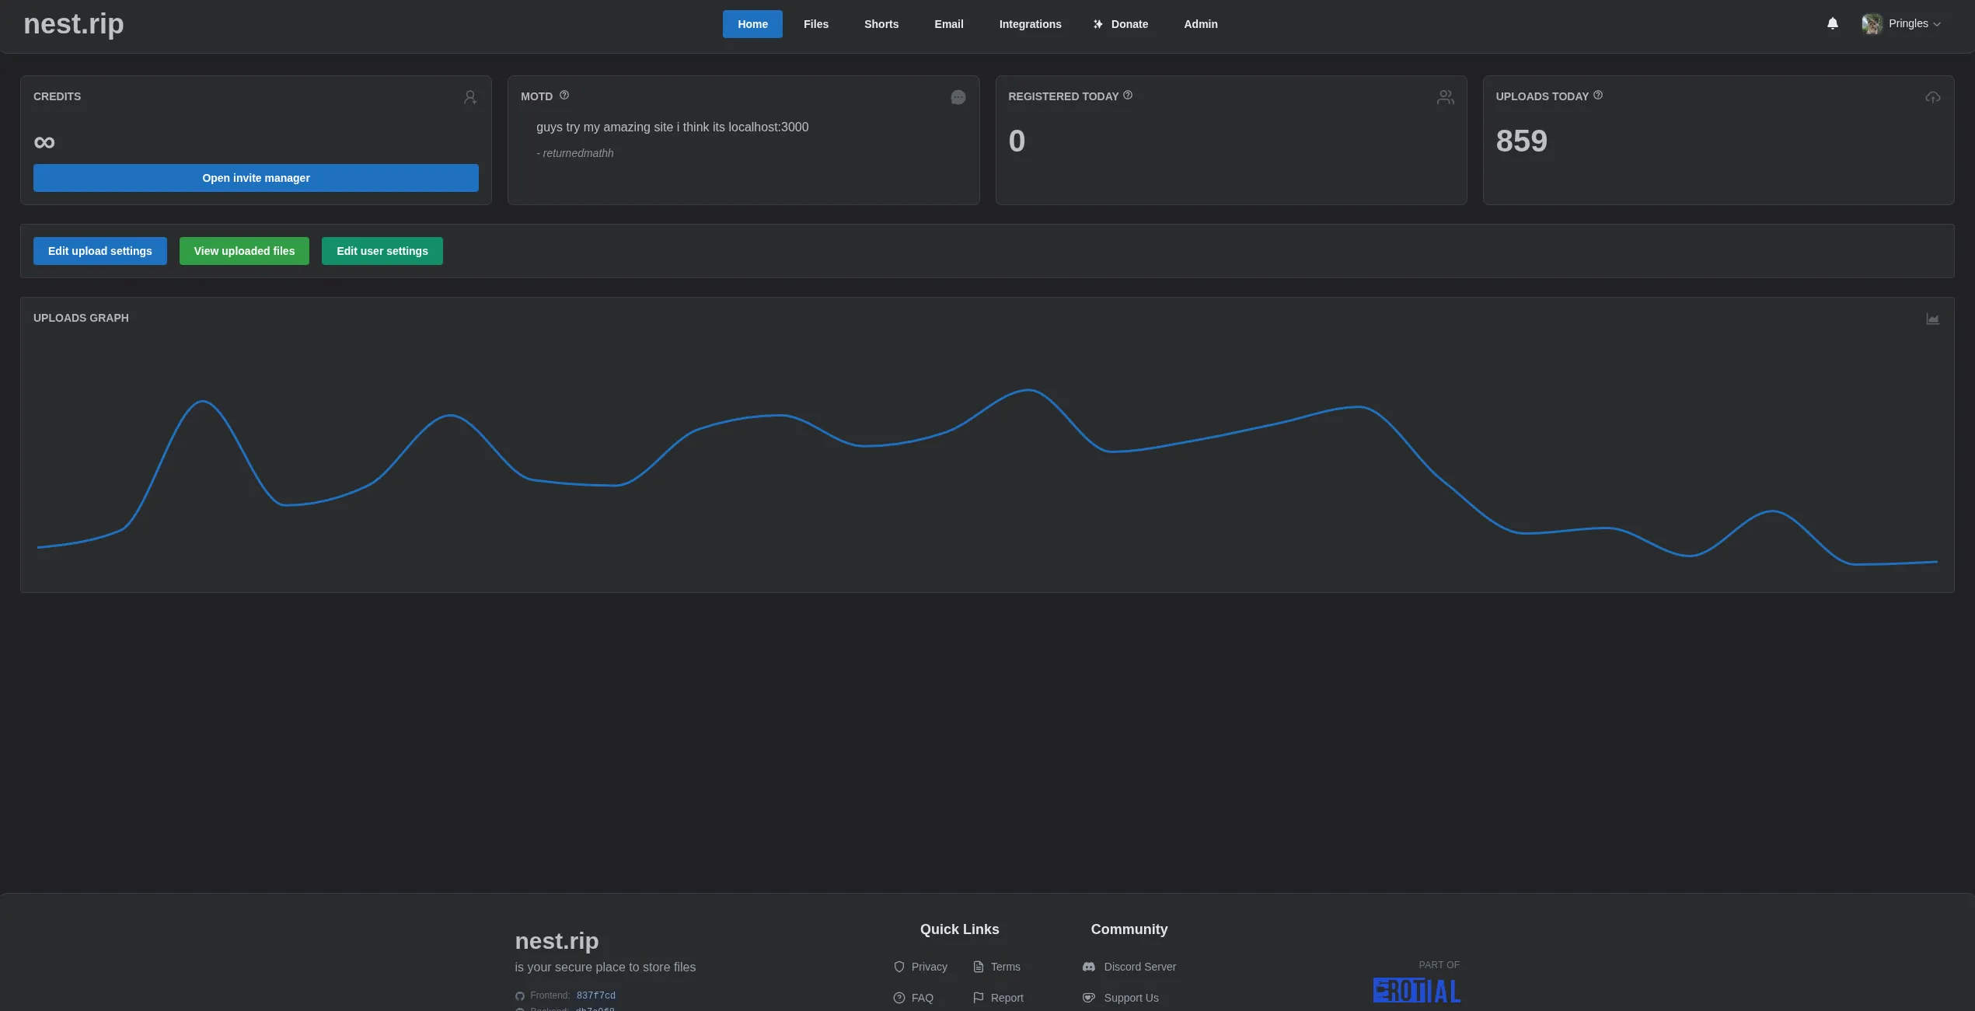Click the speech bubble icon on MOTD card
This screenshot has height=1011, width=1975.
(x=958, y=97)
